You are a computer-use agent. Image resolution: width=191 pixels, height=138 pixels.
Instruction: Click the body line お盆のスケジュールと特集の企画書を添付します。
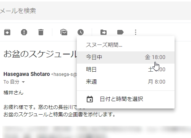(59, 114)
